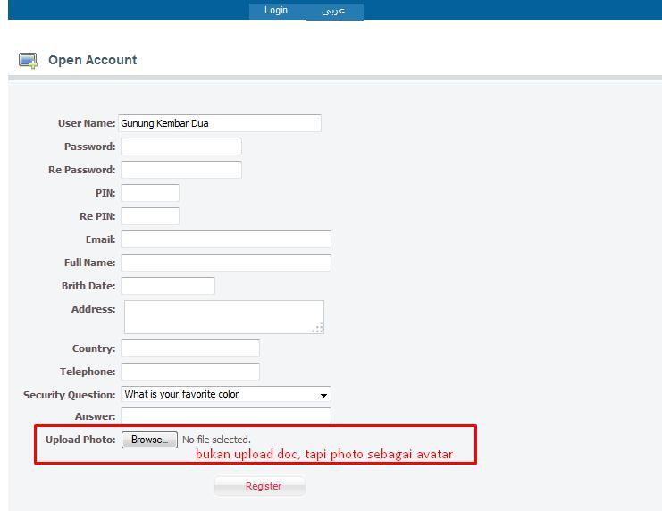Click the 'Answer:' label
Viewport: 662px width, 511px height.
coord(95,416)
